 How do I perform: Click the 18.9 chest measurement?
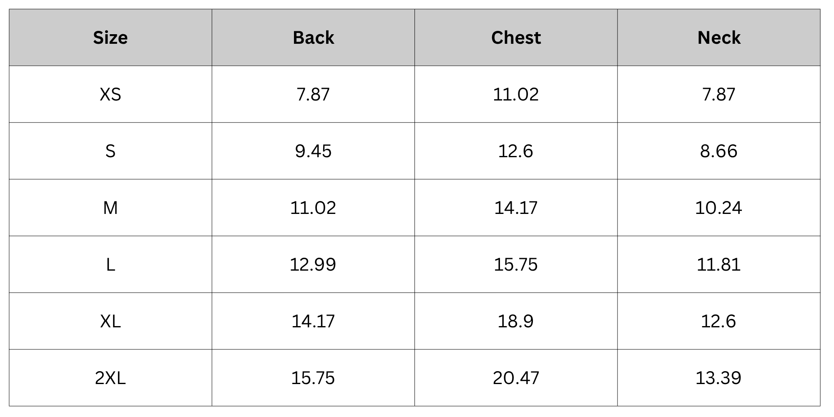pos(516,321)
